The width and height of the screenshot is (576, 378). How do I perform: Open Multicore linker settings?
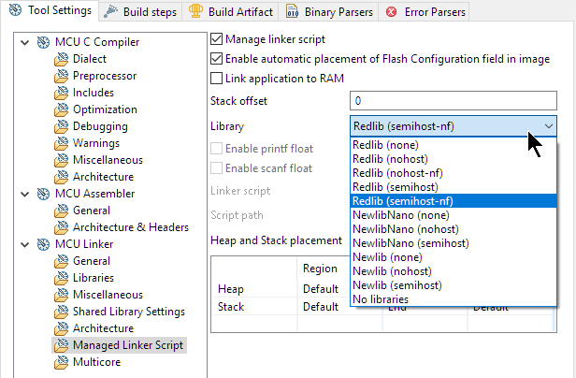point(96,362)
